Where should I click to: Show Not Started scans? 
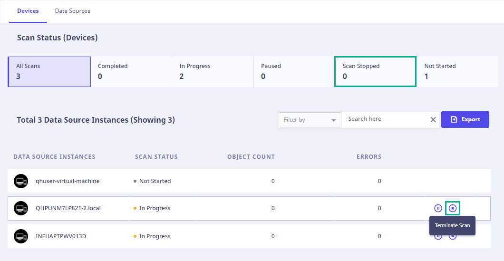457,72
